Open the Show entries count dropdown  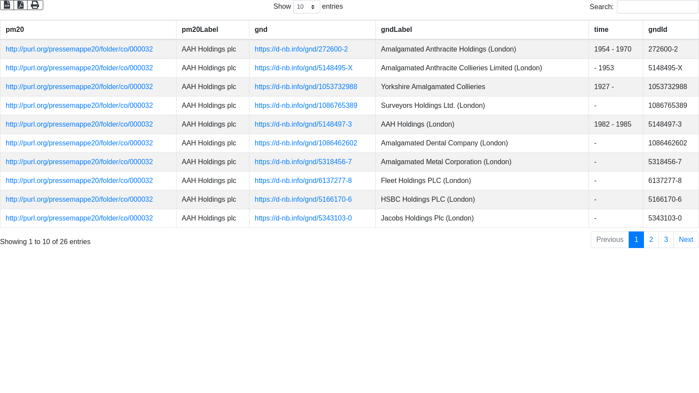(x=306, y=7)
